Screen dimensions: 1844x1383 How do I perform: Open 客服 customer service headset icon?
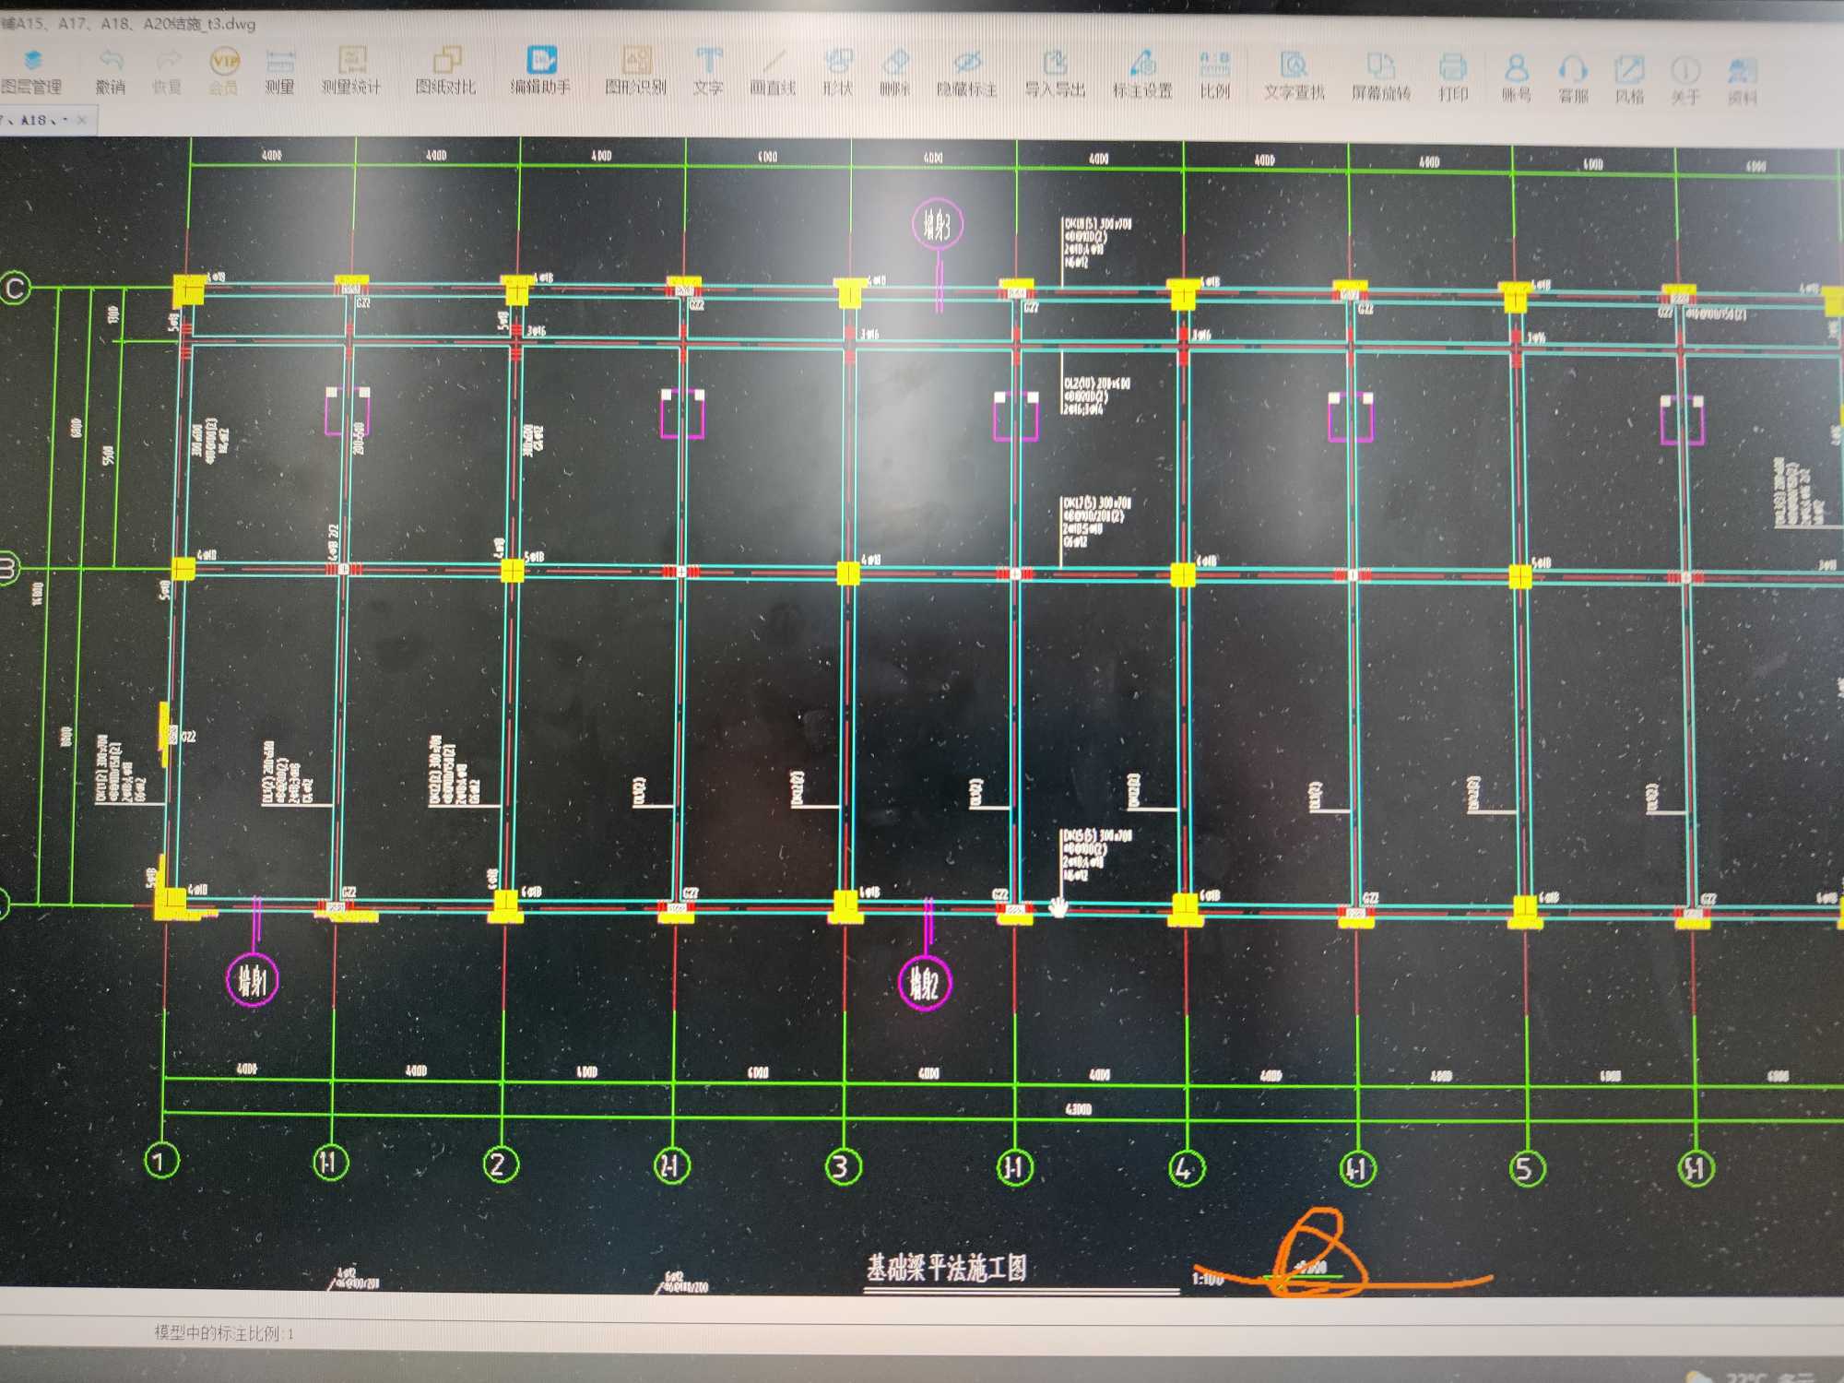tap(1573, 80)
